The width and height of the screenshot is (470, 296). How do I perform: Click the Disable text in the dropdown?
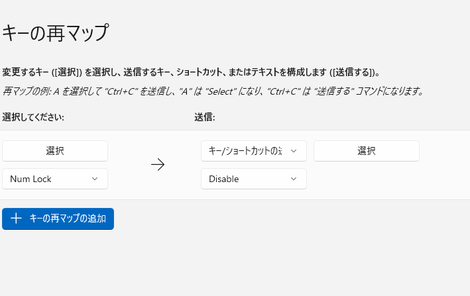224,179
